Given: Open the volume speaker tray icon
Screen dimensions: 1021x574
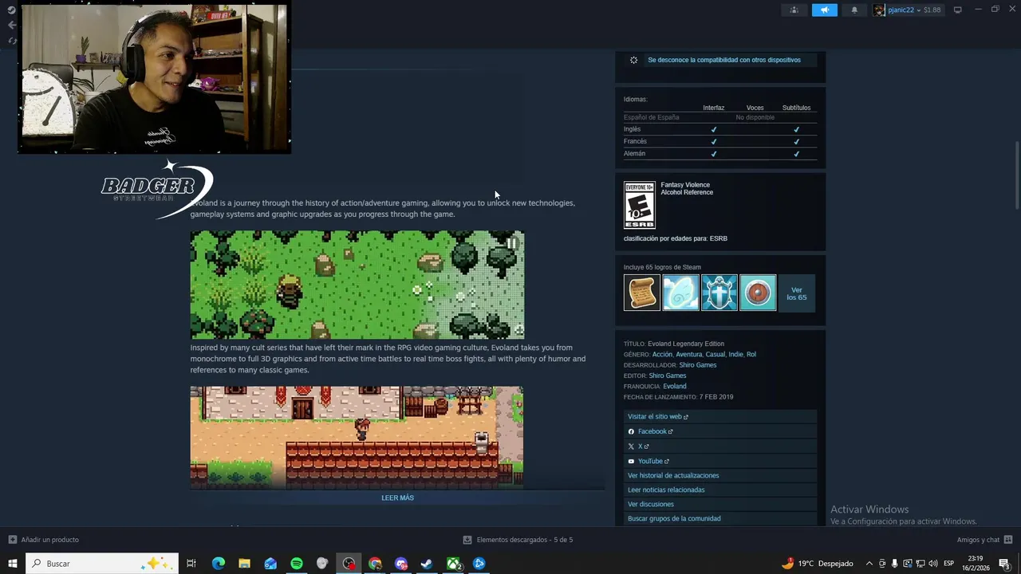Looking at the screenshot, I should (x=932, y=564).
